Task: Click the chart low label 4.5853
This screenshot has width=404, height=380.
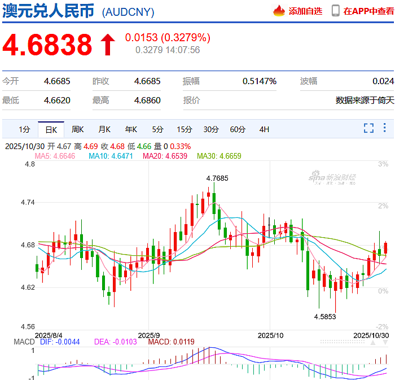Action: [x=325, y=317]
